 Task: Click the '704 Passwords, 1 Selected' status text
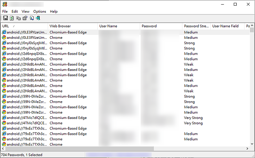(22, 155)
